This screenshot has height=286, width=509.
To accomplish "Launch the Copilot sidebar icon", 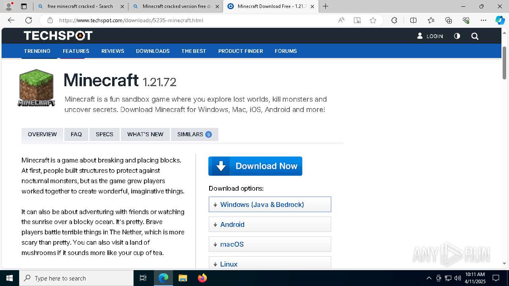I will 500,20.
